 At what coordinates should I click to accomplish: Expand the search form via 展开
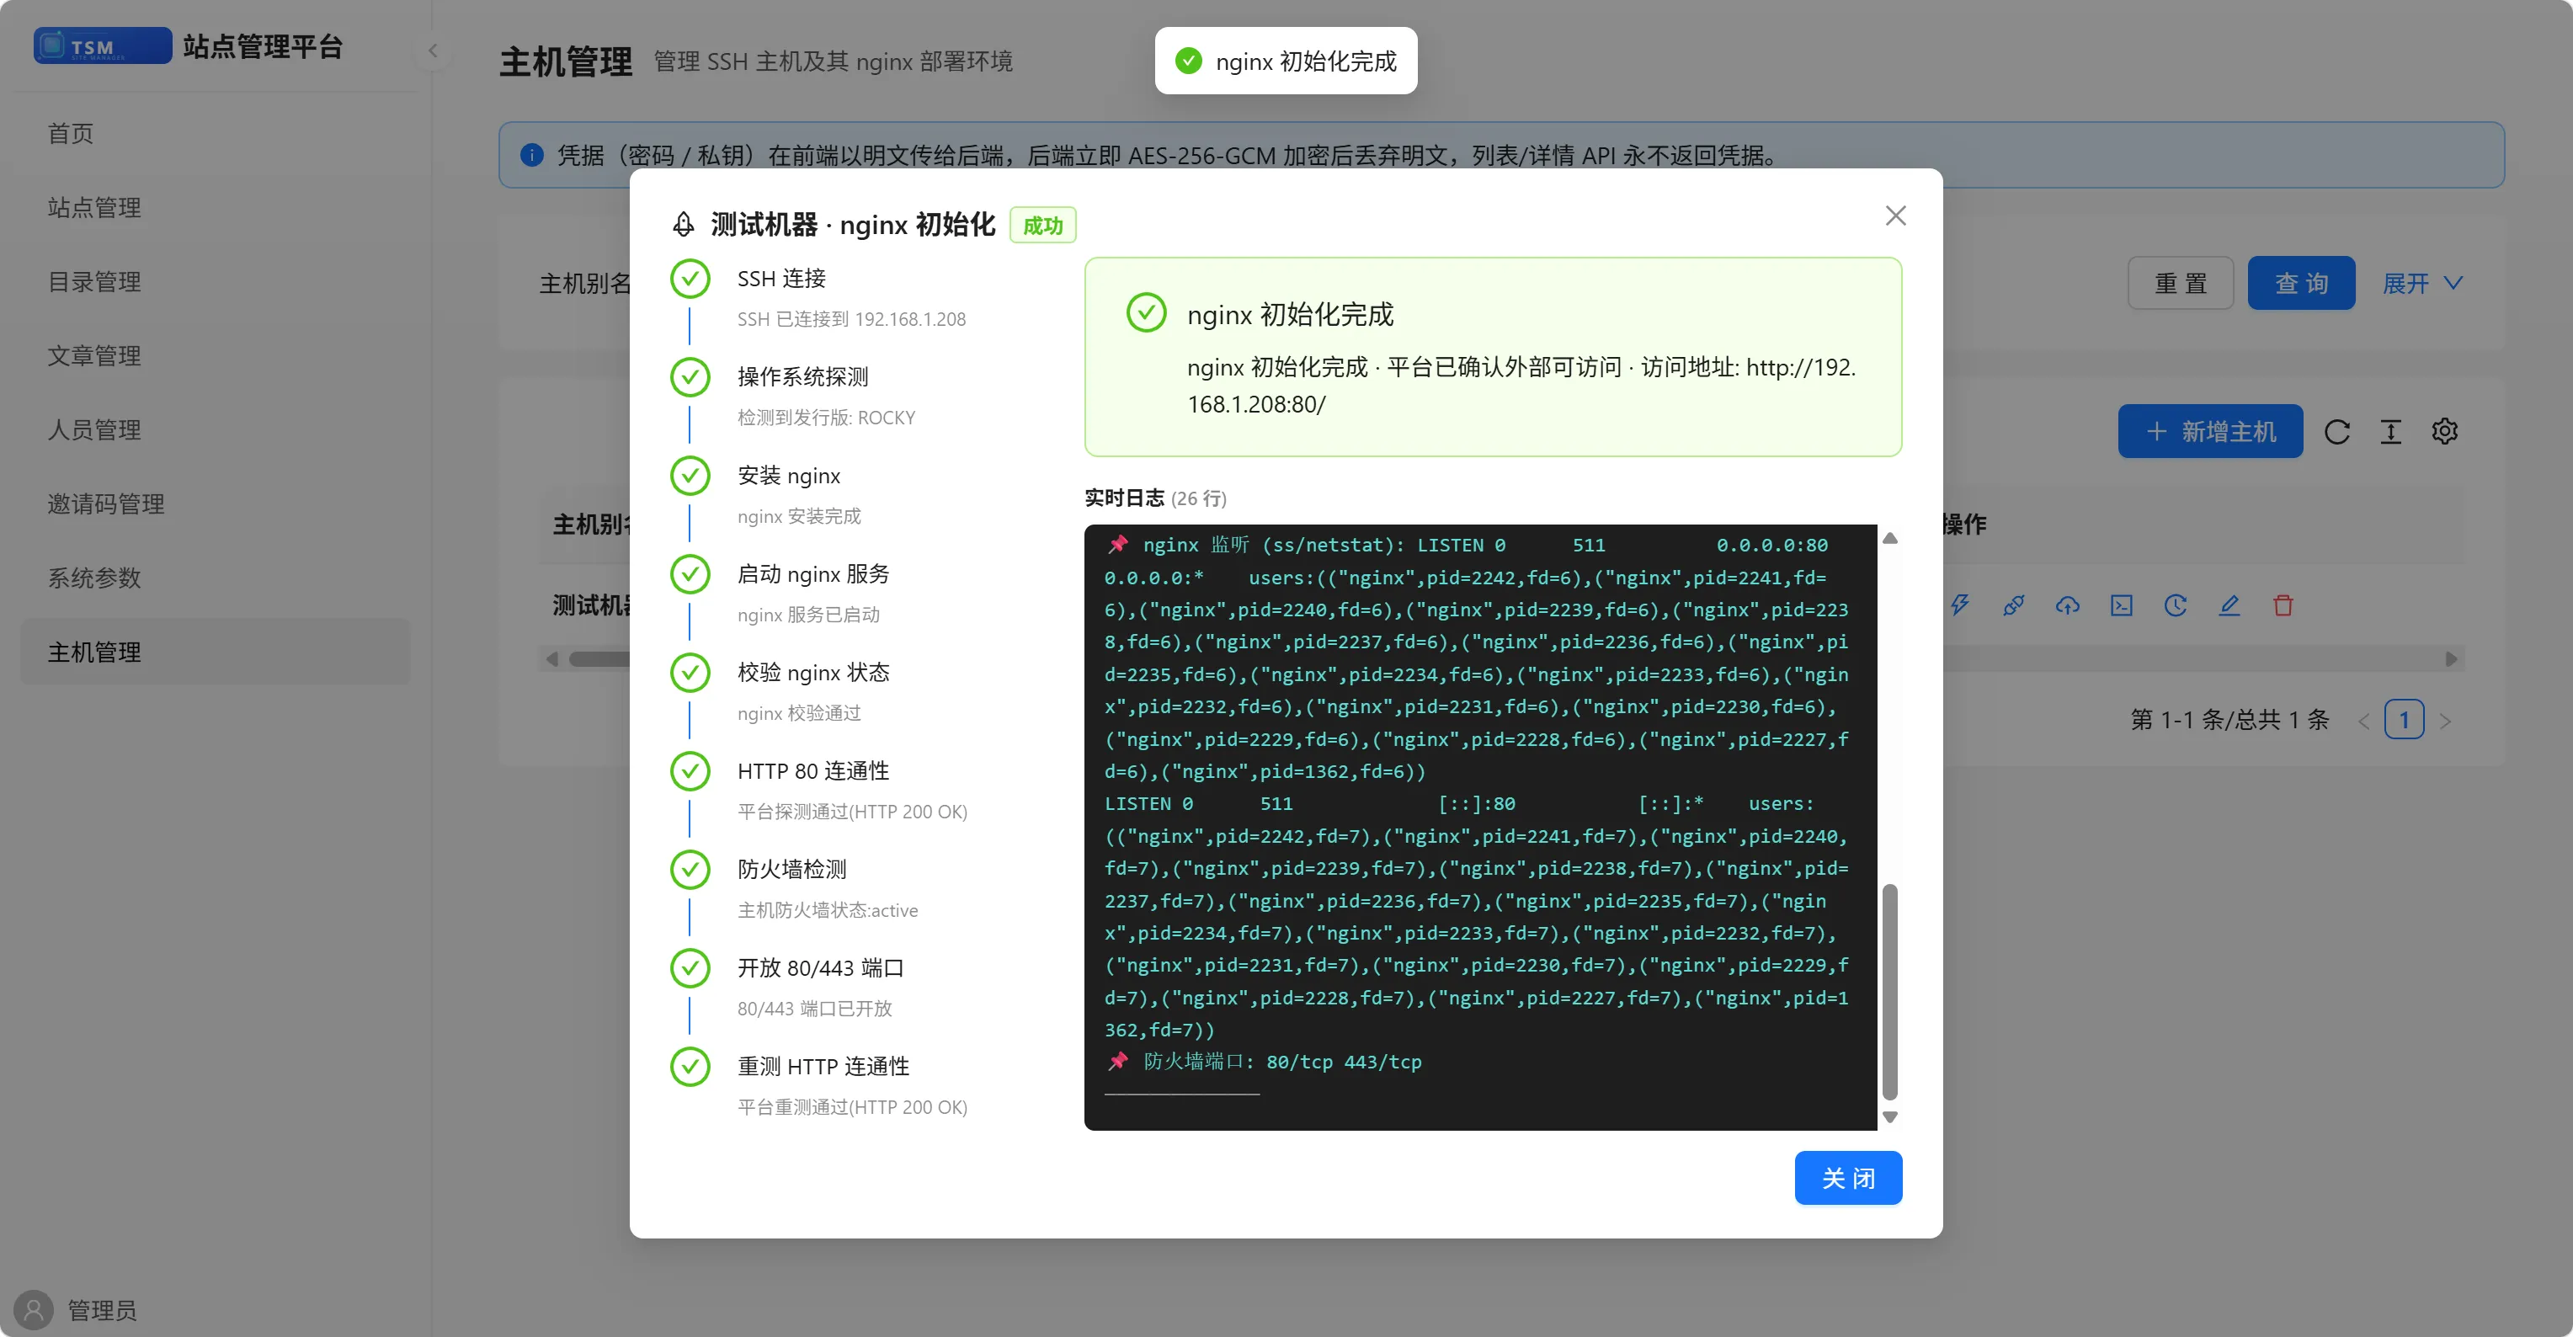(x=2422, y=284)
